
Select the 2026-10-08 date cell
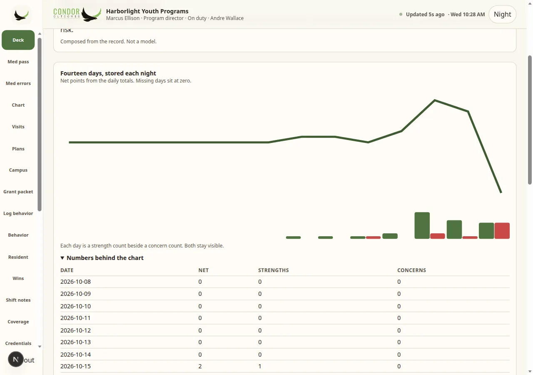point(75,282)
